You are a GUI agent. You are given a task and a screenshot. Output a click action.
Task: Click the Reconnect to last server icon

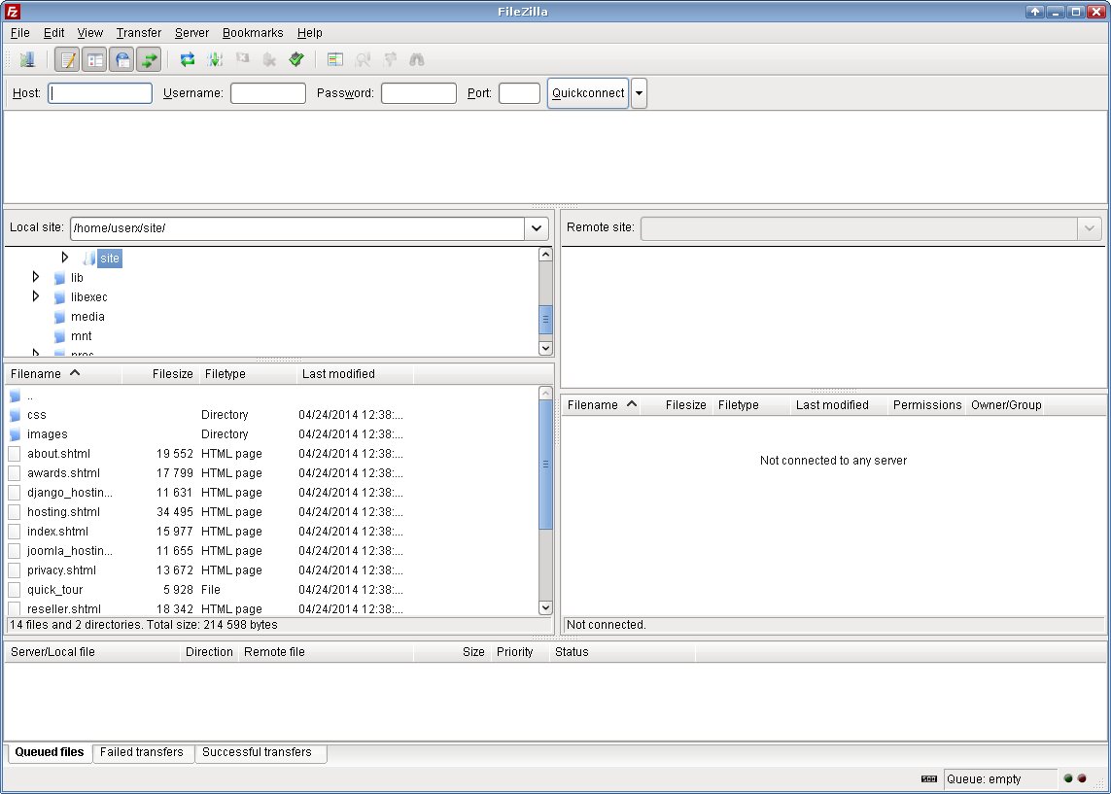pos(296,59)
